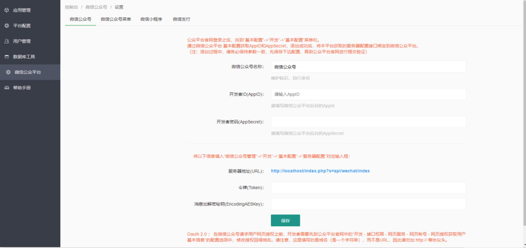Select the 微信支付 tab
Viewport: 526px width, 248px height.
(181, 19)
